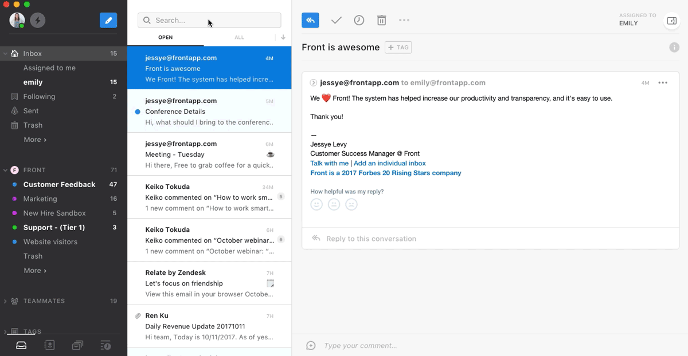
Task: Expand the TEAMMATES section
Action: [5, 301]
